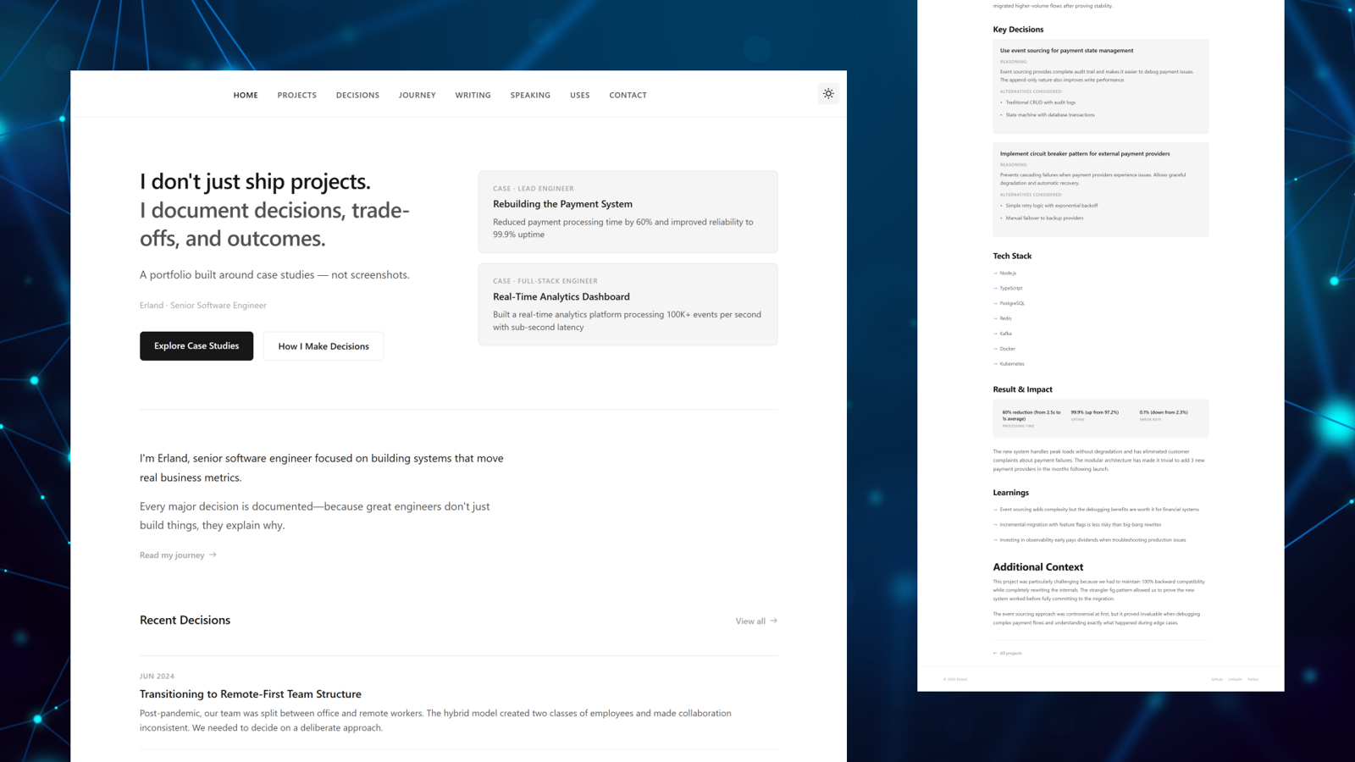The width and height of the screenshot is (1355, 762).
Task: Open the Twitter footer link in right window
Action: point(1253,679)
